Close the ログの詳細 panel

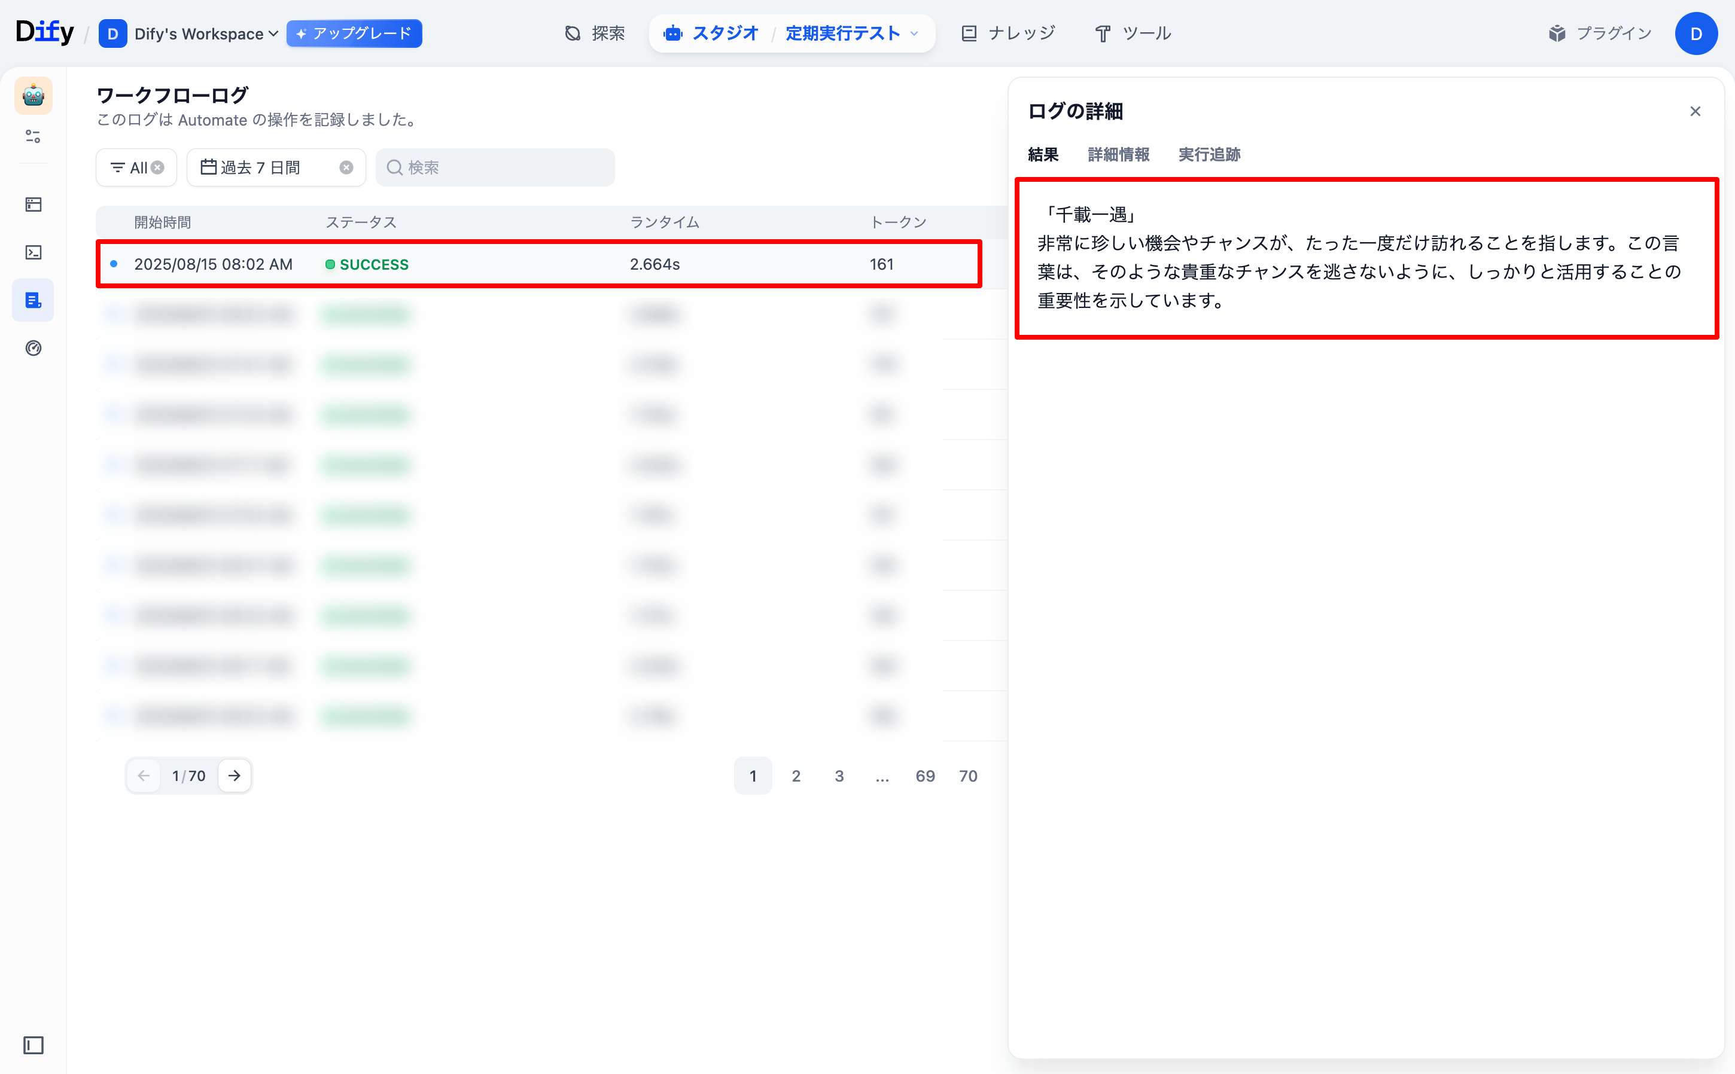(x=1695, y=111)
